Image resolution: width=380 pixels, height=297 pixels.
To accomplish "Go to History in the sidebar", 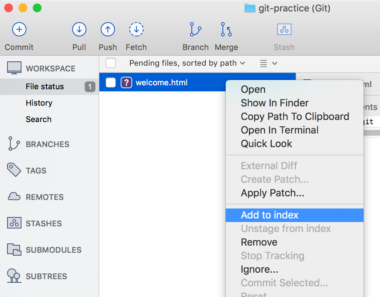I will 39,103.
